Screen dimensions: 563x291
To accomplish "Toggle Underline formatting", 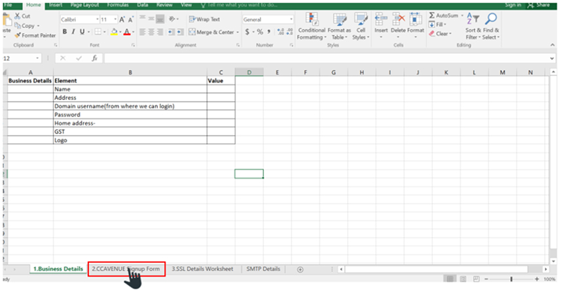I will point(82,31).
